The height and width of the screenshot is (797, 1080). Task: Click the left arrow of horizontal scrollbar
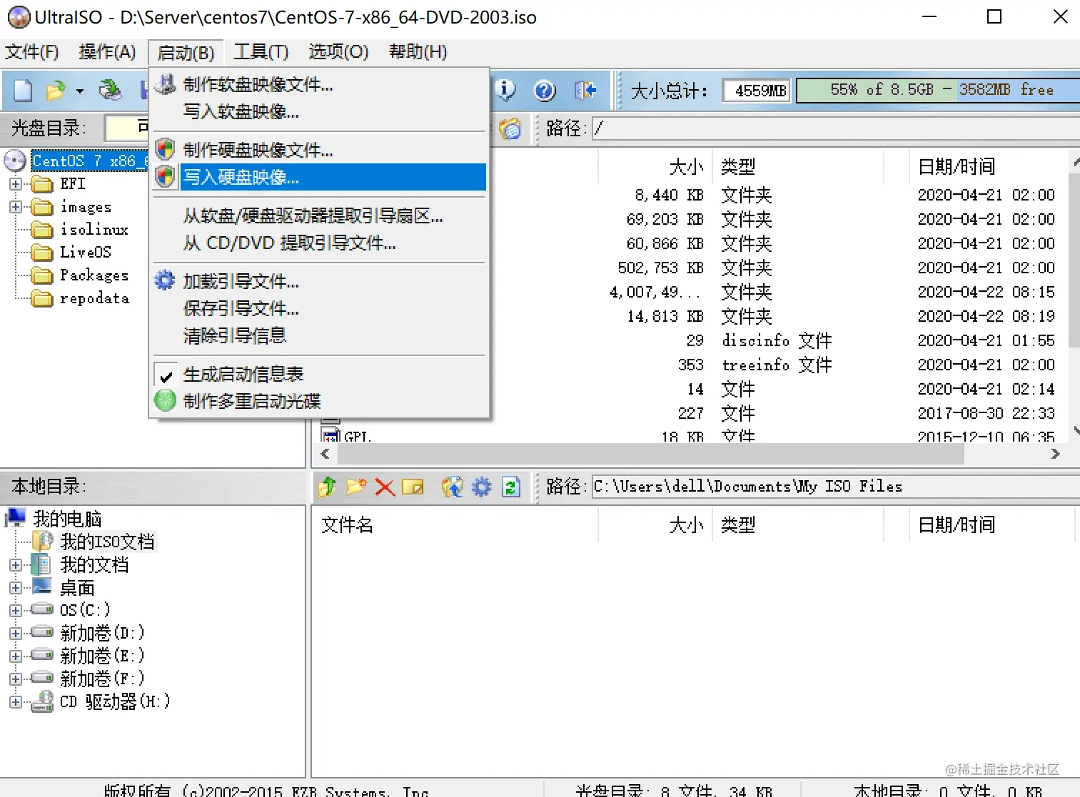pyautogui.click(x=325, y=455)
